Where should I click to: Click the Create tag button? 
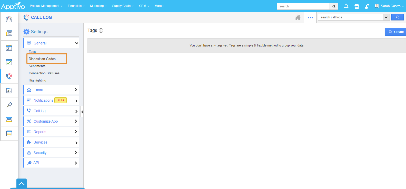(395, 32)
